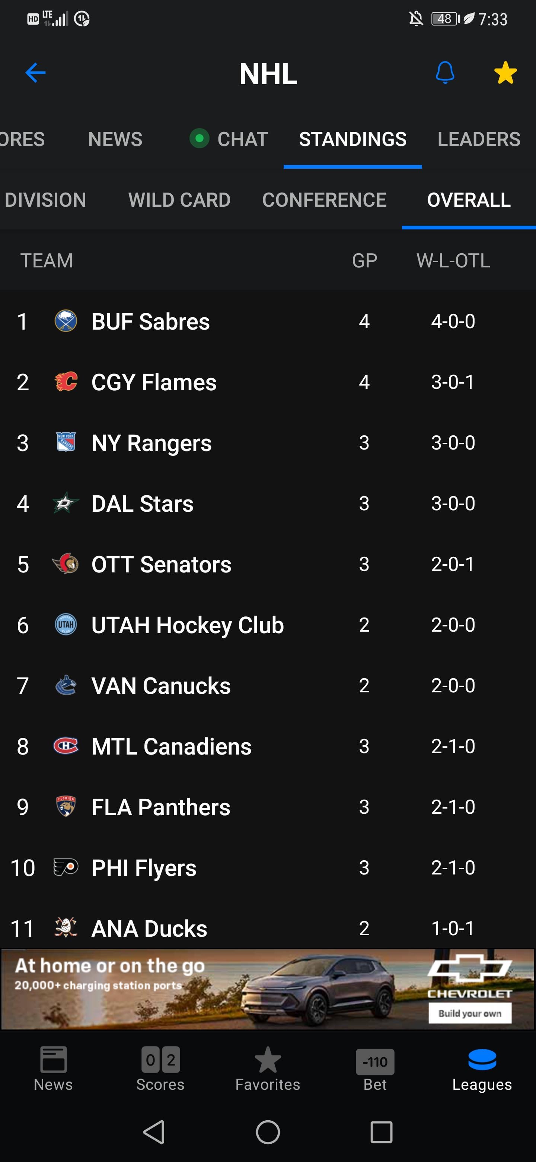Tap Build your own Chevrolet button

[470, 1013]
